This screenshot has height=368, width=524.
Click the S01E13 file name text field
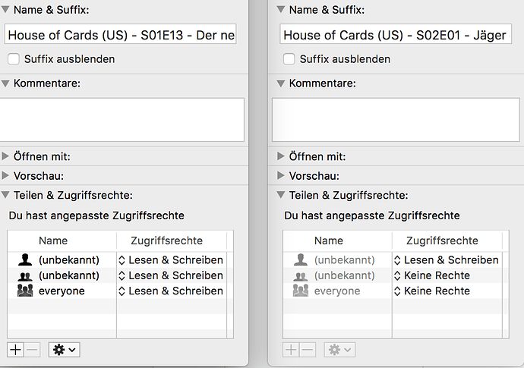click(120, 35)
